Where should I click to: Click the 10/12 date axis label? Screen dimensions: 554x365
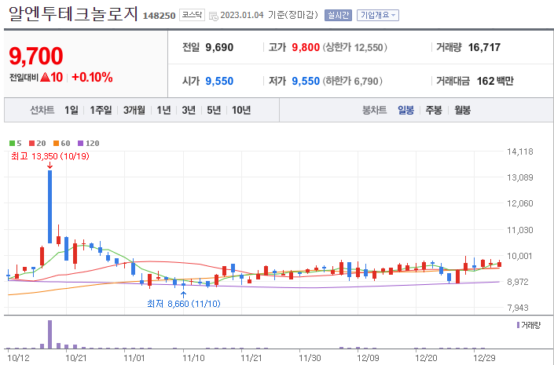tap(18, 358)
